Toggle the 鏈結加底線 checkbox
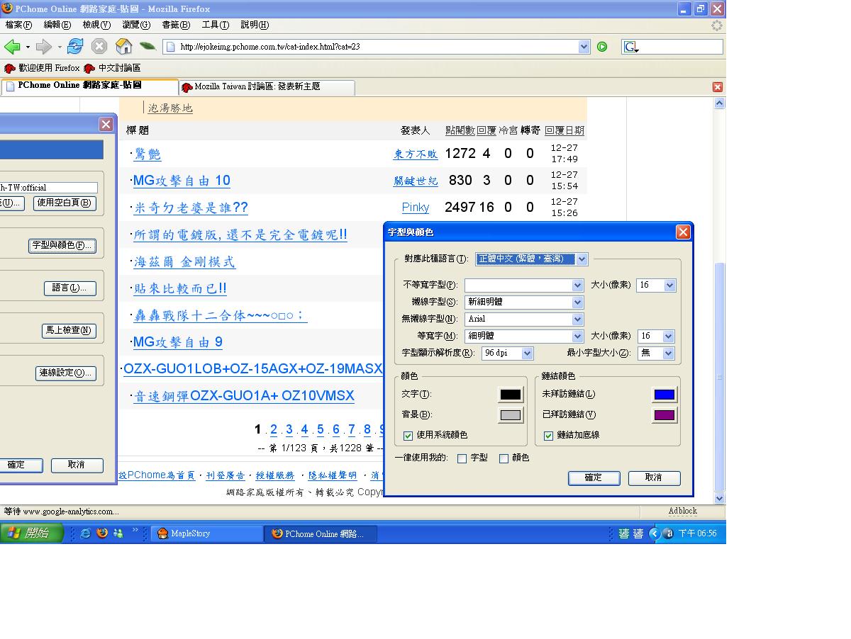 548,436
